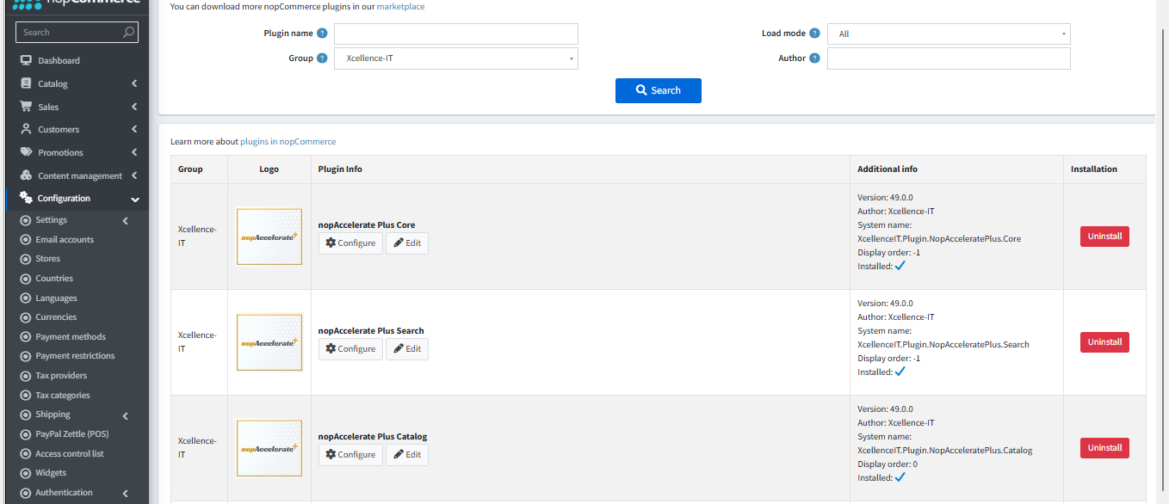Uninstall the nopAccelerate Plus Core plugin

[1104, 237]
